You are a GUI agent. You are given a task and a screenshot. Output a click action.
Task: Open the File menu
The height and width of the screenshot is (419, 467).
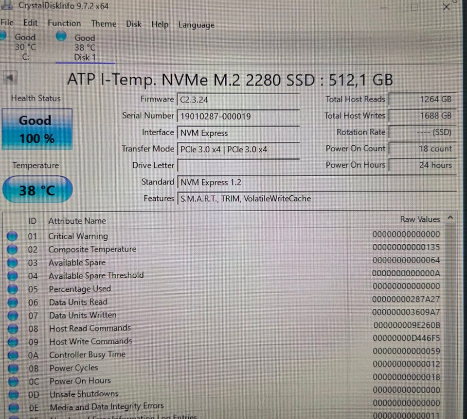[x=7, y=23]
